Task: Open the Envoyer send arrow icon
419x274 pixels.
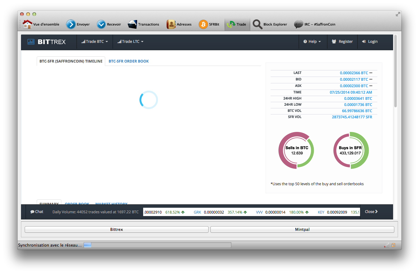Action: (x=71, y=24)
